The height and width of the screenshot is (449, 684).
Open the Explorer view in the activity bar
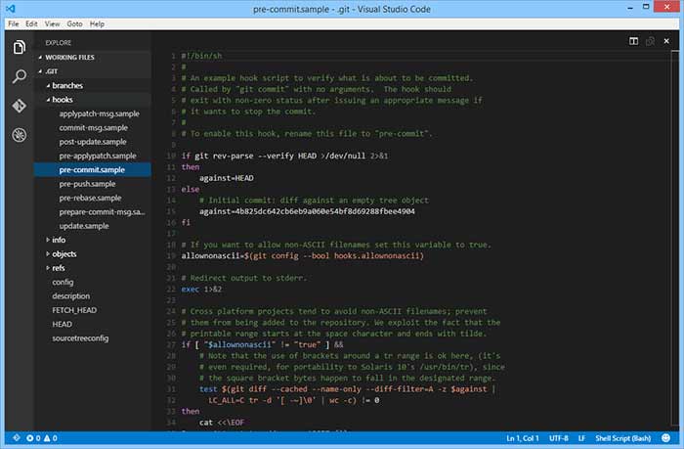coord(19,47)
